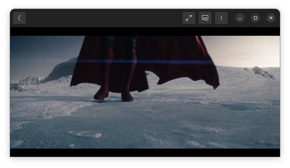Go back using the left chevron button
This screenshot has height=168, width=290.
(x=19, y=18)
